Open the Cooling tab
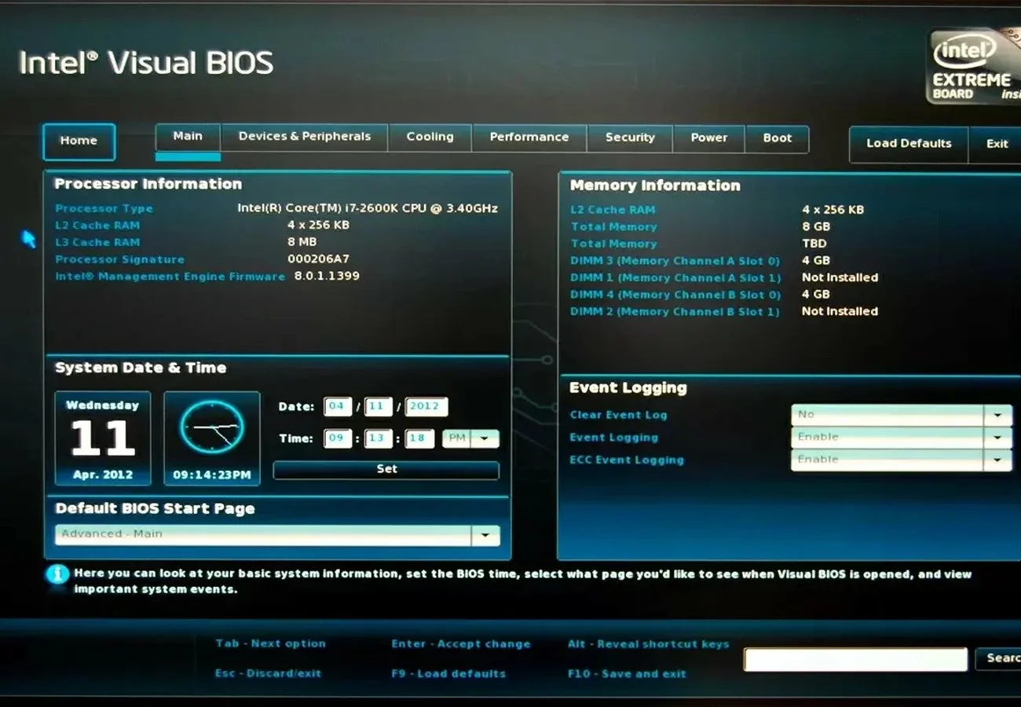The width and height of the screenshot is (1021, 707). coord(430,137)
